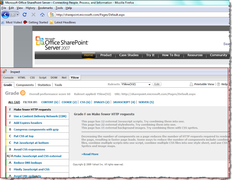
Task: Open the History menu
Action: 30,8
